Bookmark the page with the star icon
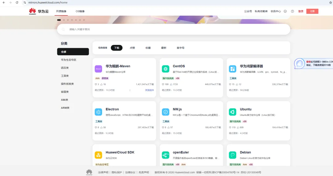Image resolution: width=333 pixels, height=176 pixels. (x=331, y=2)
